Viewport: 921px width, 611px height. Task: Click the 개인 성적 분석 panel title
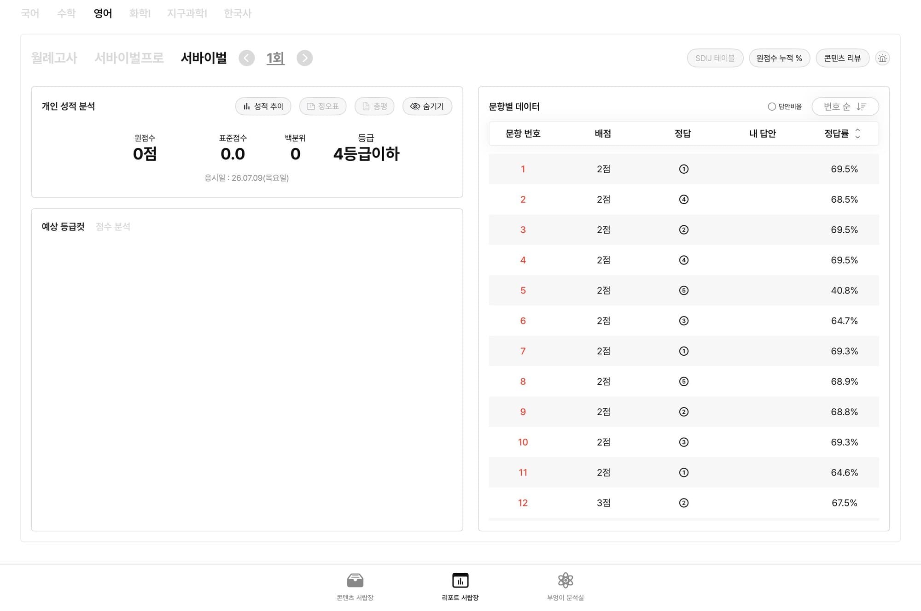68,106
